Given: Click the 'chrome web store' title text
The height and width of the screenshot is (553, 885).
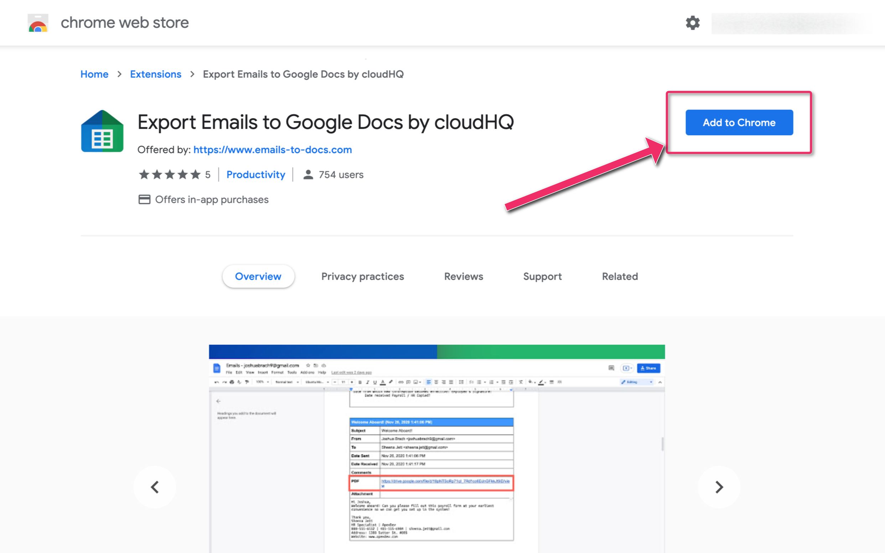Looking at the screenshot, I should (125, 23).
